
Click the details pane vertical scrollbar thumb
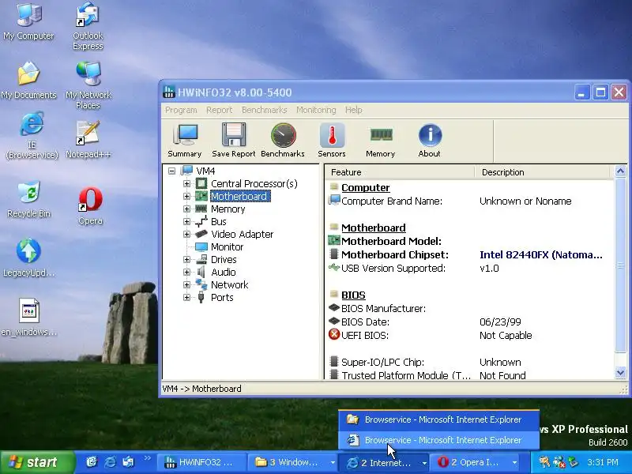coord(621,265)
